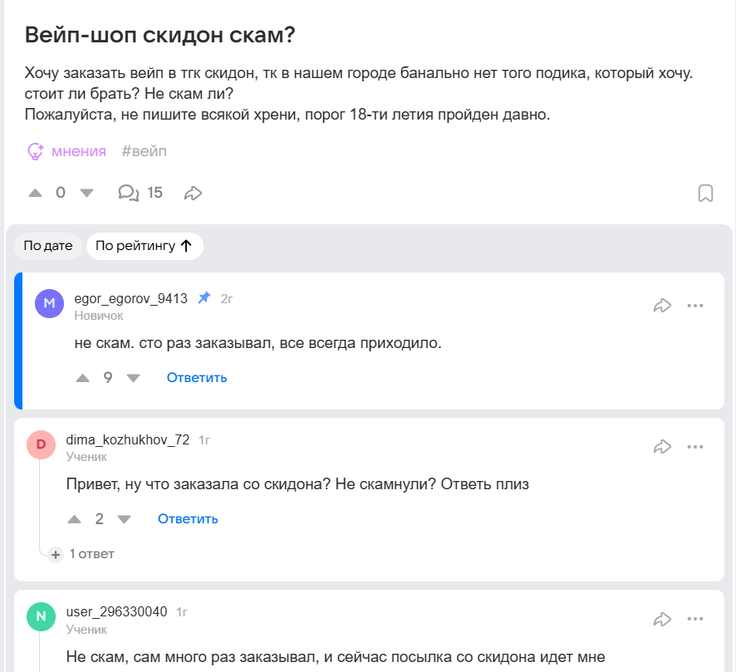Open the question's 15 comments
The image size is (736, 672).
tap(140, 194)
